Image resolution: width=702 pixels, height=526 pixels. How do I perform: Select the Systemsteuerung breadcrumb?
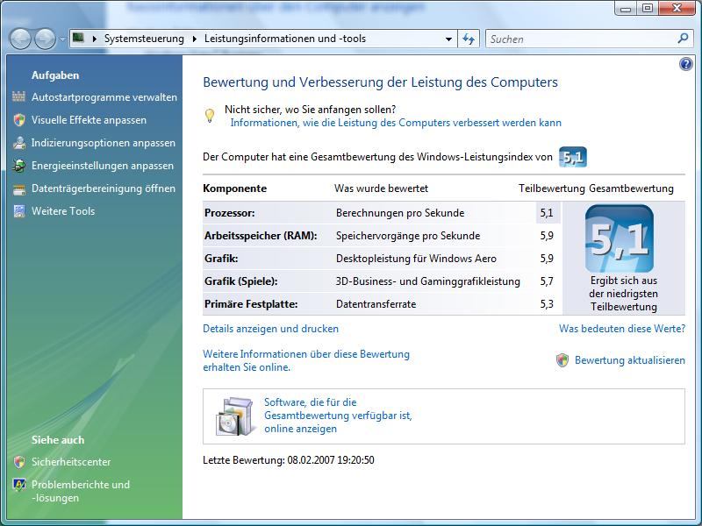pyautogui.click(x=144, y=39)
